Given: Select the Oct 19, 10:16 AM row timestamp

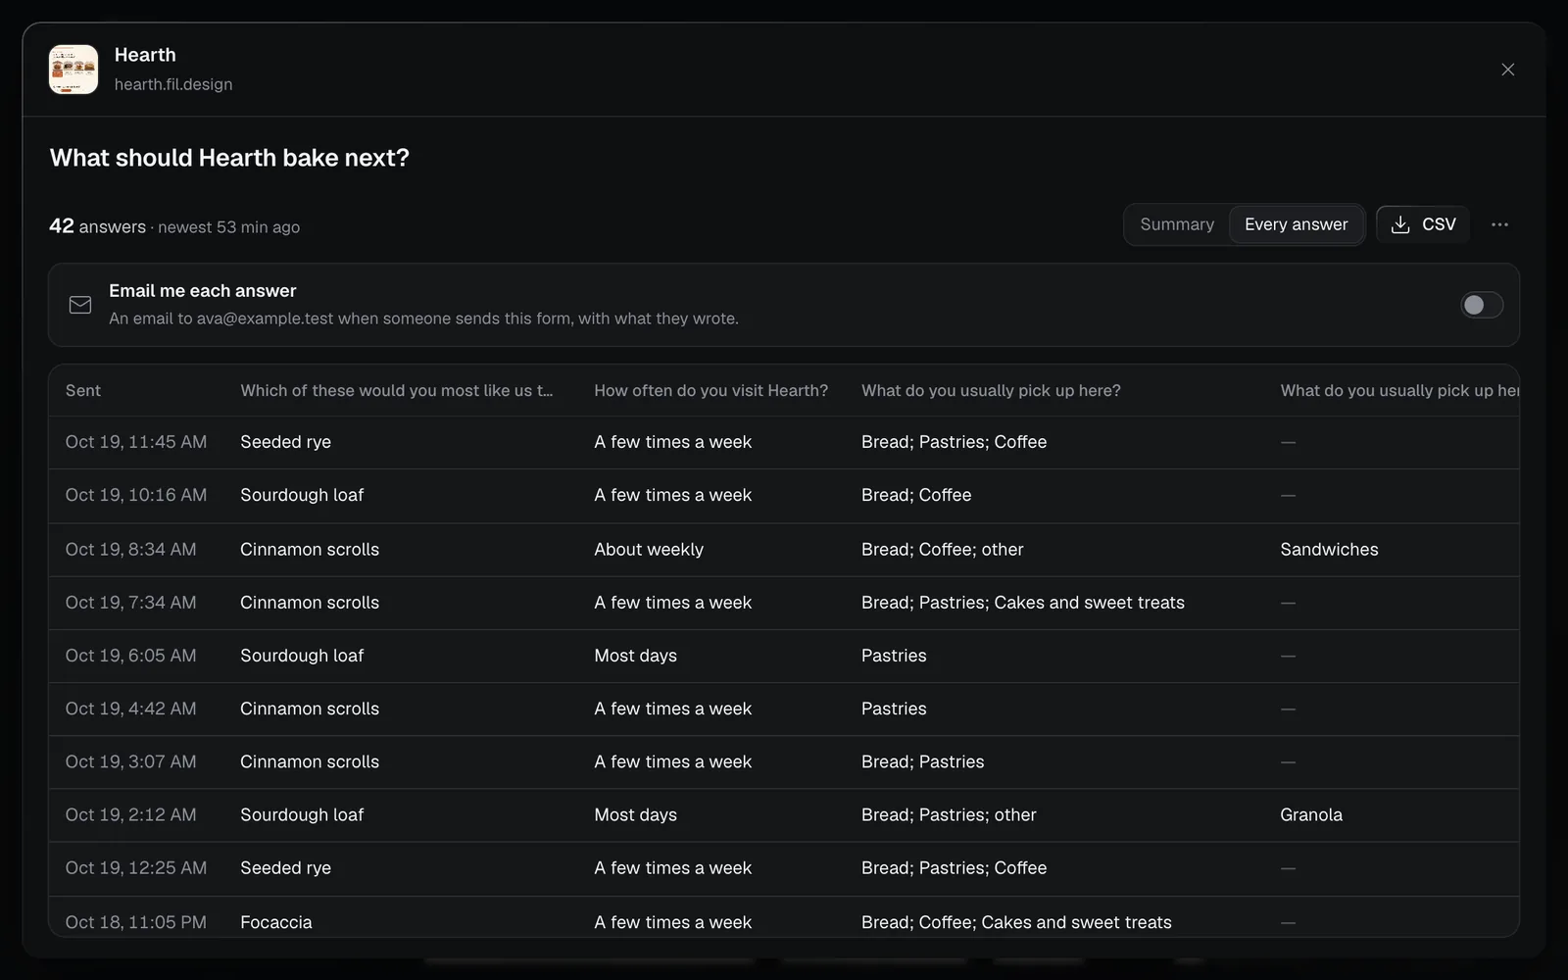Looking at the screenshot, I should click(136, 495).
